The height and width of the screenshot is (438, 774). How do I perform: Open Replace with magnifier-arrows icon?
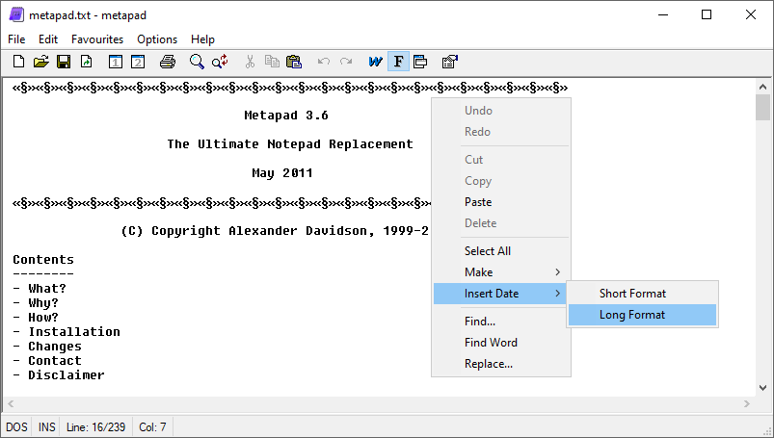pyautogui.click(x=220, y=62)
